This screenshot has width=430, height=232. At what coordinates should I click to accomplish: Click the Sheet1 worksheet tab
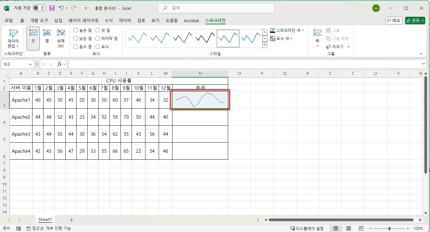[45, 219]
